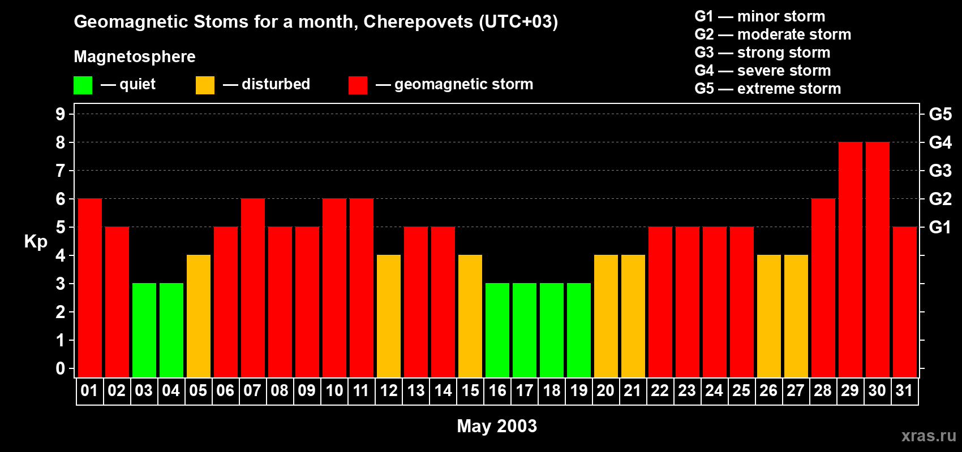This screenshot has width=962, height=452.
Task: Click the chart title mentioning Cherepovets
Action: pyautogui.click(x=316, y=22)
